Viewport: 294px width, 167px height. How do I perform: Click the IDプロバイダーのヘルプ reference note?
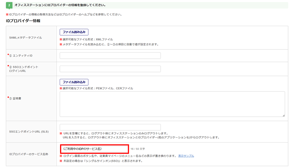(64, 14)
